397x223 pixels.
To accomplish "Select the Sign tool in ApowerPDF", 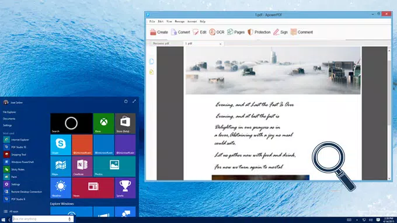I will (281, 32).
